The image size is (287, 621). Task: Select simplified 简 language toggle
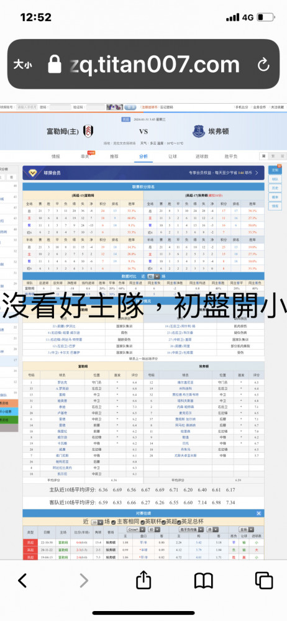pyautogui.click(x=263, y=156)
